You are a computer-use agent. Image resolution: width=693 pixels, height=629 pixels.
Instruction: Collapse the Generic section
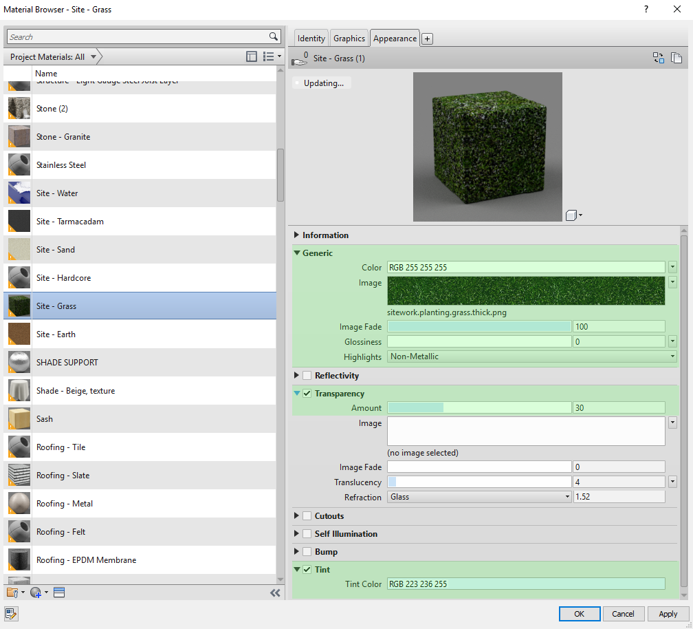tap(296, 253)
